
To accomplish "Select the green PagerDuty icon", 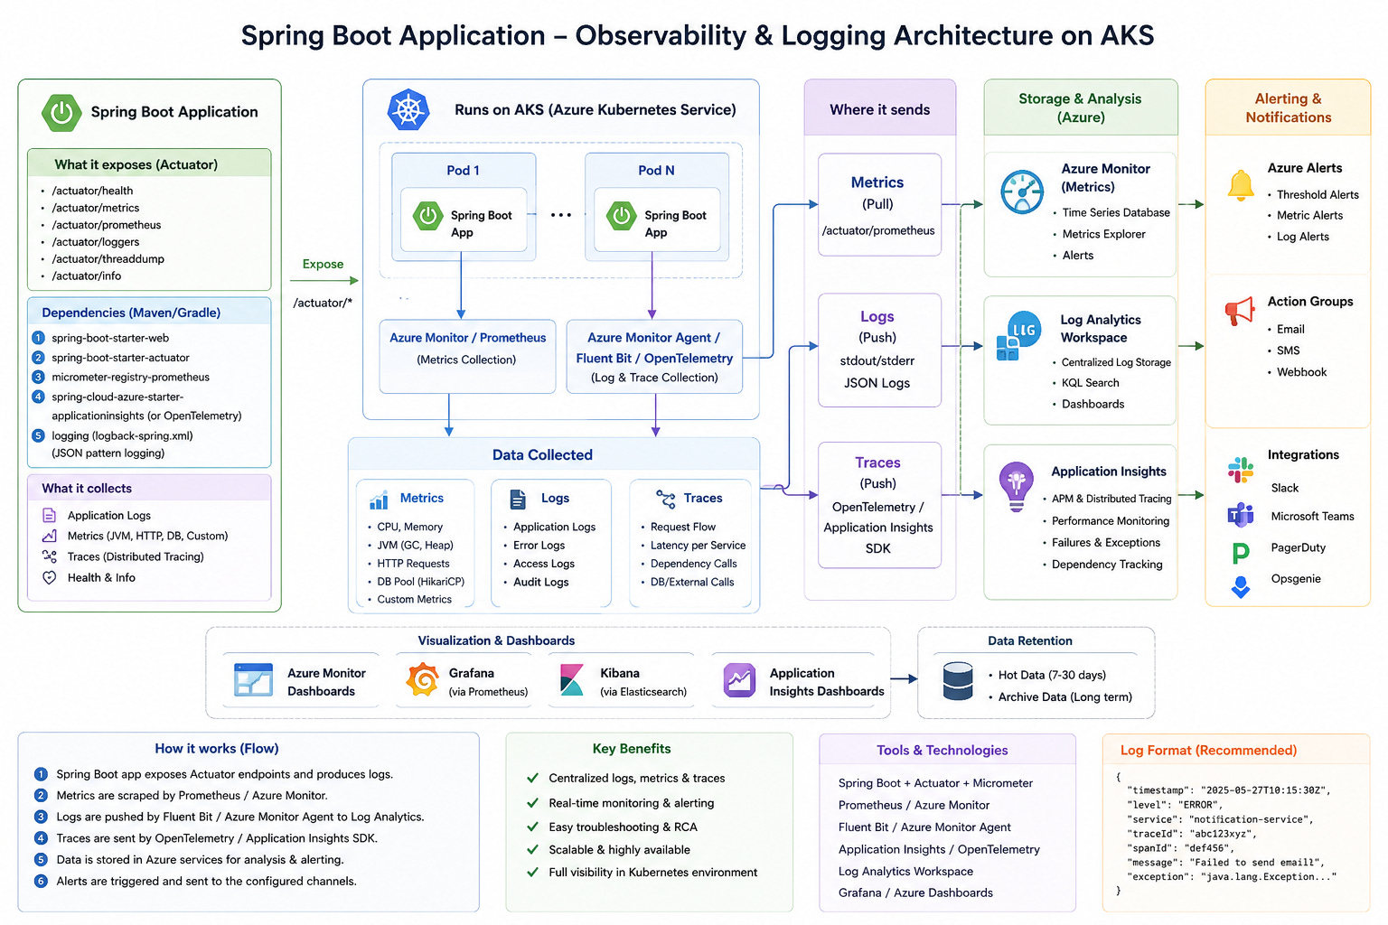I will point(1241,552).
